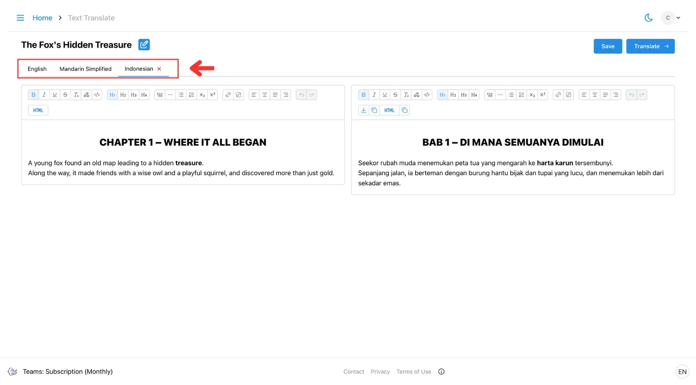This screenshot has height=385, width=696.
Task: Toggle numbered list in source editor
Action: [x=191, y=95]
